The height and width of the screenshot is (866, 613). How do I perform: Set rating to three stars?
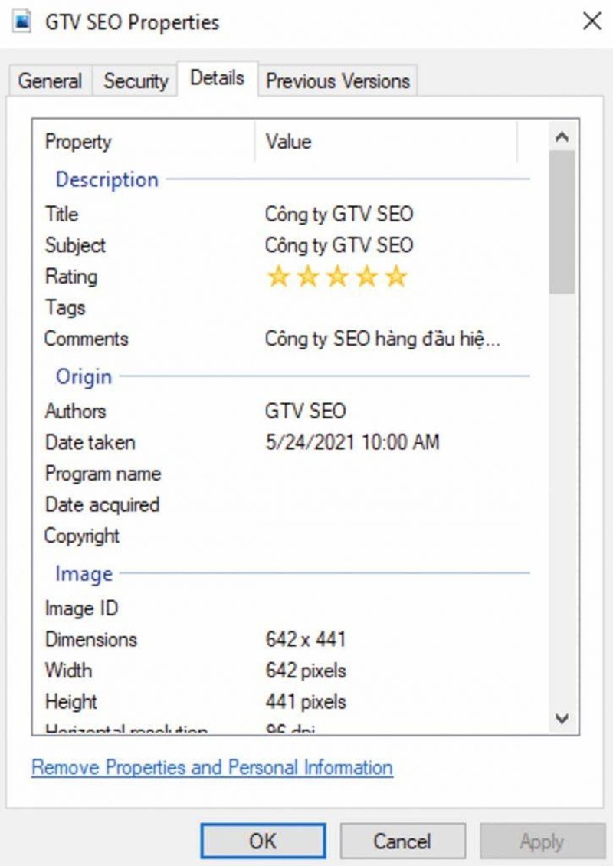337,276
